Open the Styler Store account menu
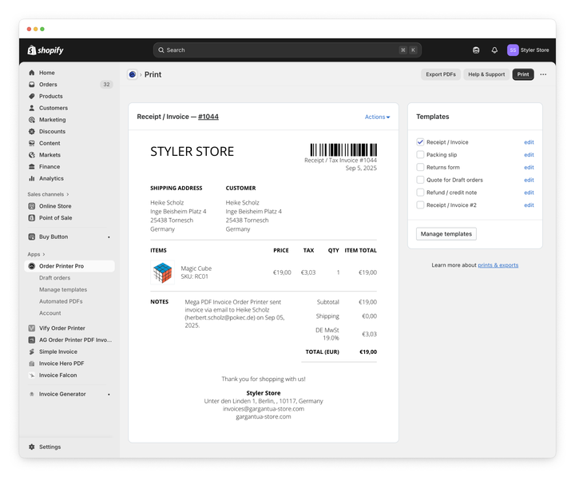Screen dimensions: 575x477 click(x=528, y=50)
